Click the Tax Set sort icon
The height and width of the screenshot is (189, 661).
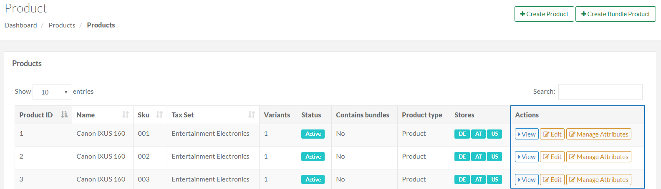click(x=252, y=114)
